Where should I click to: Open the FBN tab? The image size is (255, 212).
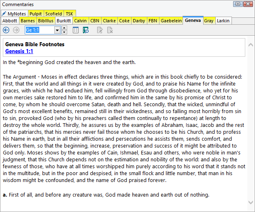[x=153, y=21]
